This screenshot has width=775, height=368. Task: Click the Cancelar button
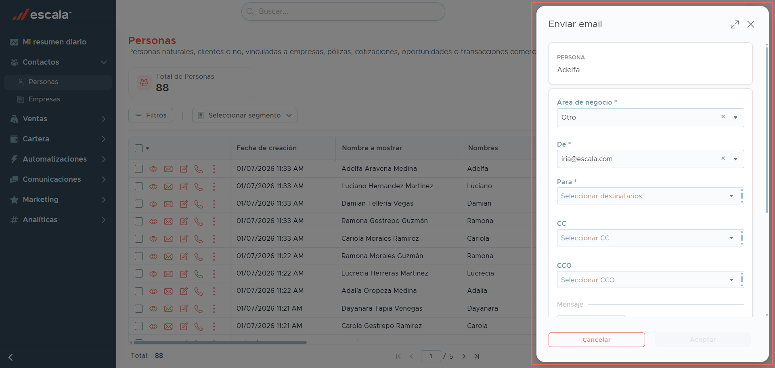pyautogui.click(x=597, y=340)
